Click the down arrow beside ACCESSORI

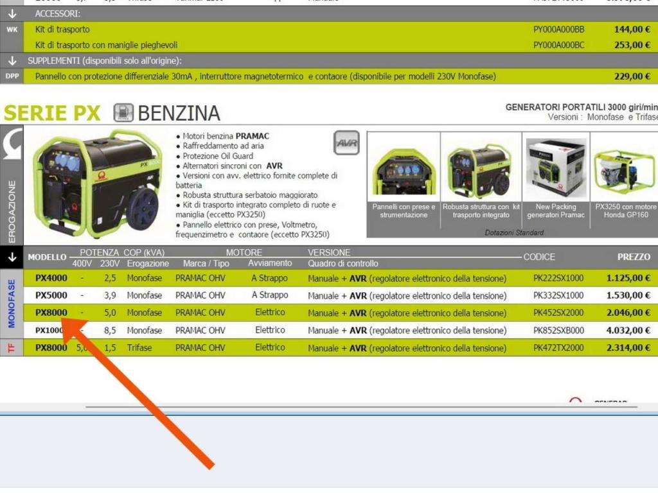(12, 14)
